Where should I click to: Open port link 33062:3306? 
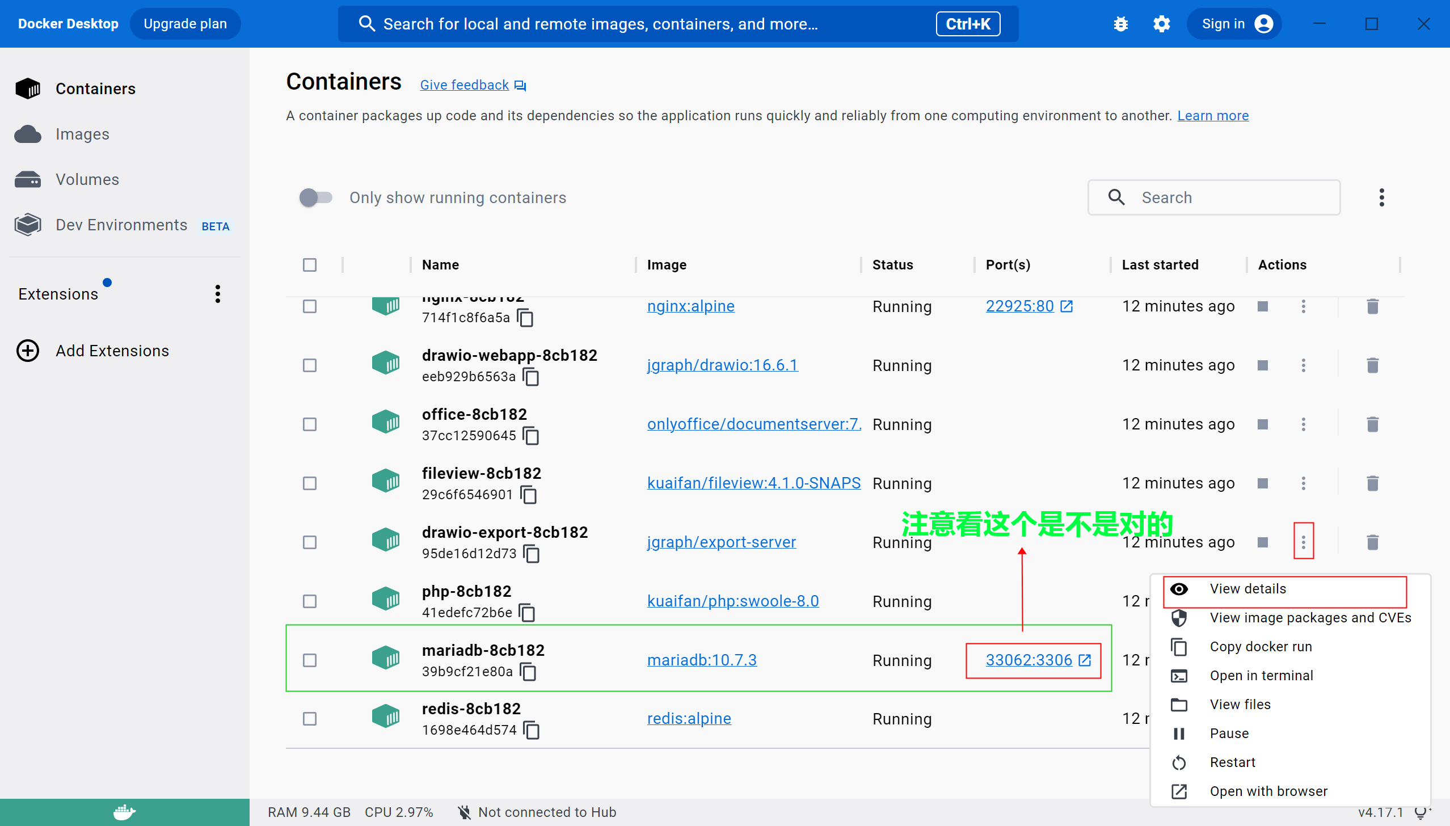(x=1038, y=660)
